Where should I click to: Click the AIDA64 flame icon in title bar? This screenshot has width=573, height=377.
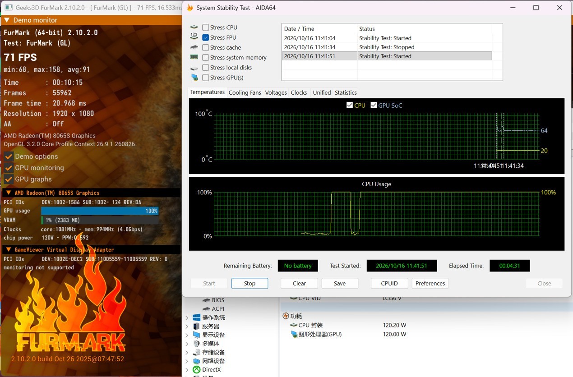pos(190,8)
